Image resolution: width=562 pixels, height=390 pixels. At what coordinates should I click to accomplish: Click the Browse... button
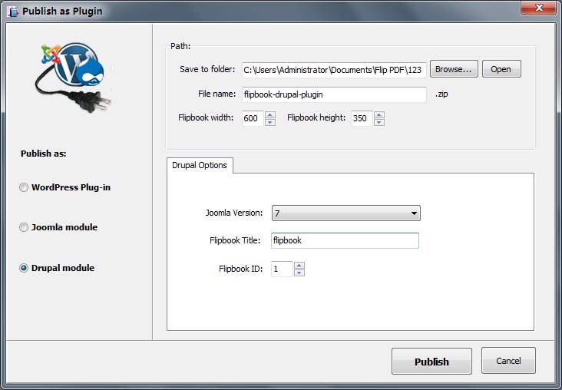pos(454,69)
